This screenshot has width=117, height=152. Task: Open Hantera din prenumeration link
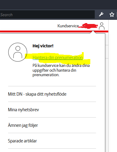tap(58, 58)
